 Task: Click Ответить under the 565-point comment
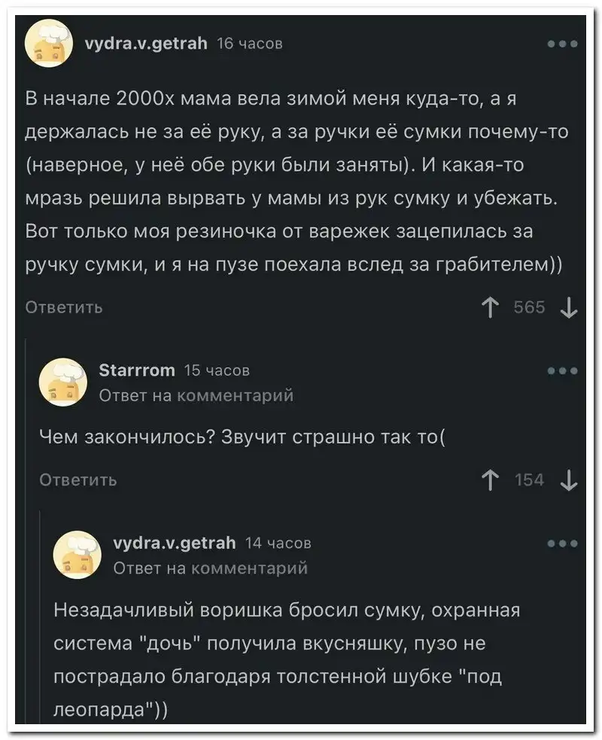[64, 308]
